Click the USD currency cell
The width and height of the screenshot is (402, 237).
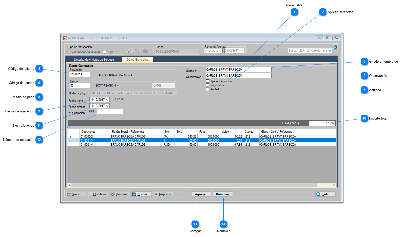[x=169, y=145]
